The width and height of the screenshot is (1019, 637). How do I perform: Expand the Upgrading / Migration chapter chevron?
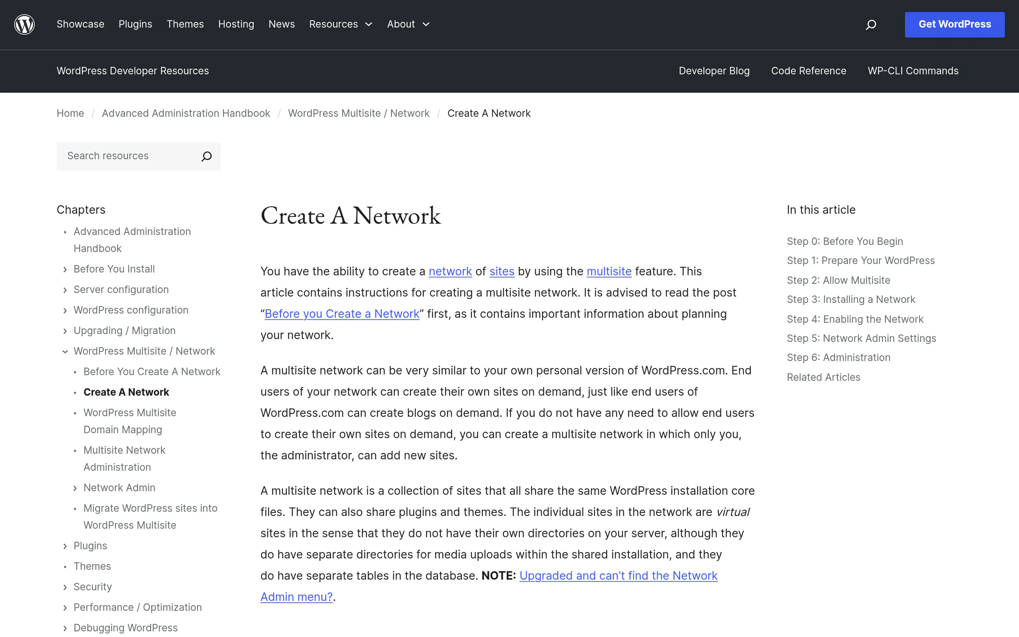tap(65, 331)
